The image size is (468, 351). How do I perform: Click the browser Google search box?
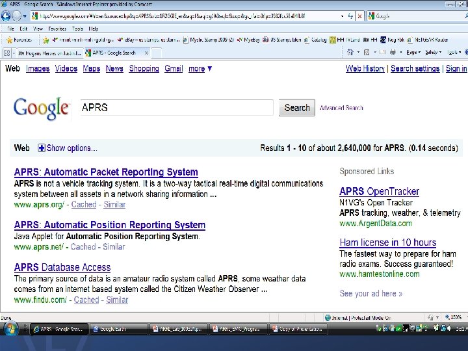[x=417, y=16]
